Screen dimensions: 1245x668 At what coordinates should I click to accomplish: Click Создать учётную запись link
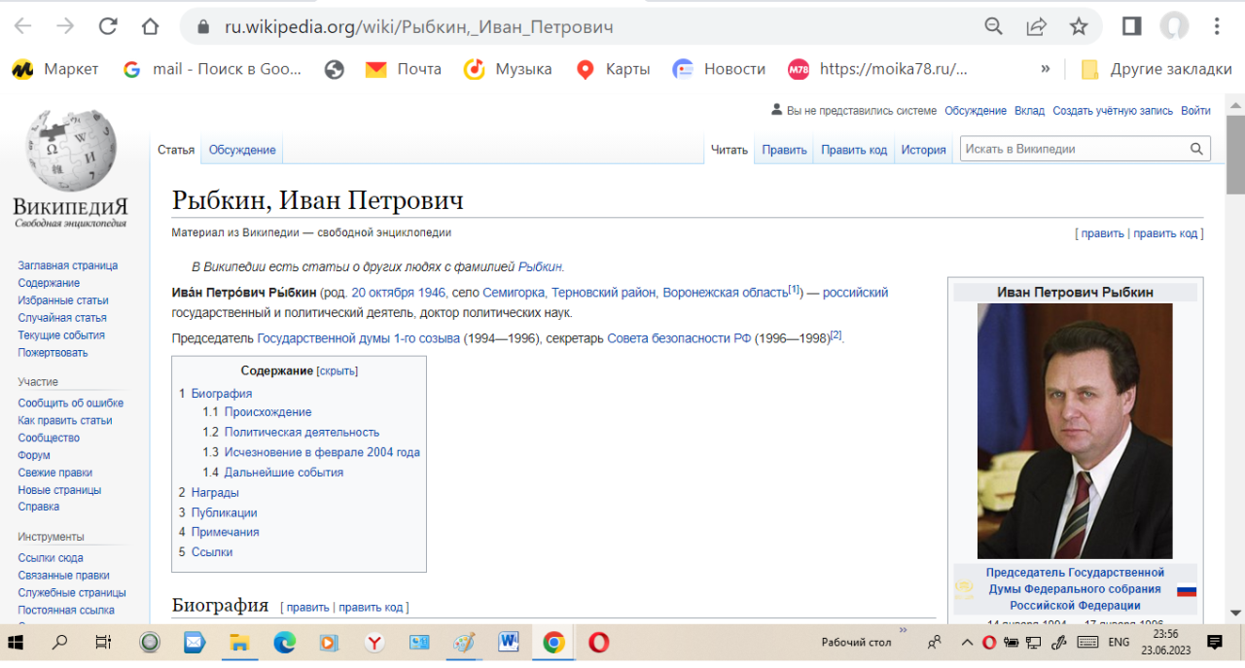(1113, 111)
